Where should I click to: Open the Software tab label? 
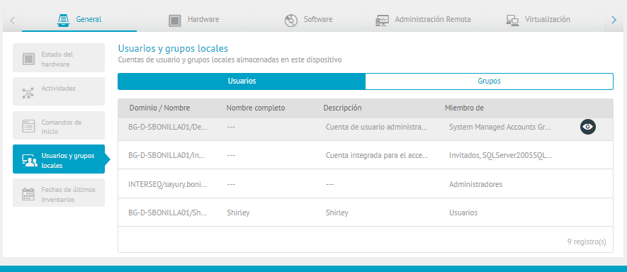click(318, 19)
